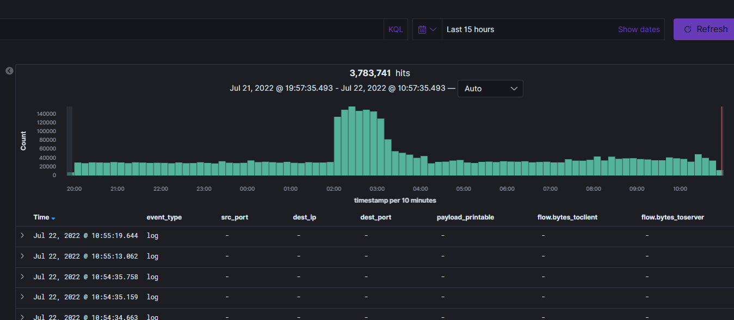Open the calendar quick date menu
This screenshot has height=320, width=734.
[427, 29]
